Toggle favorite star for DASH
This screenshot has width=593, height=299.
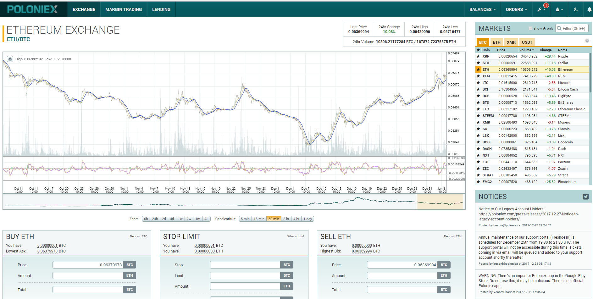478,149
